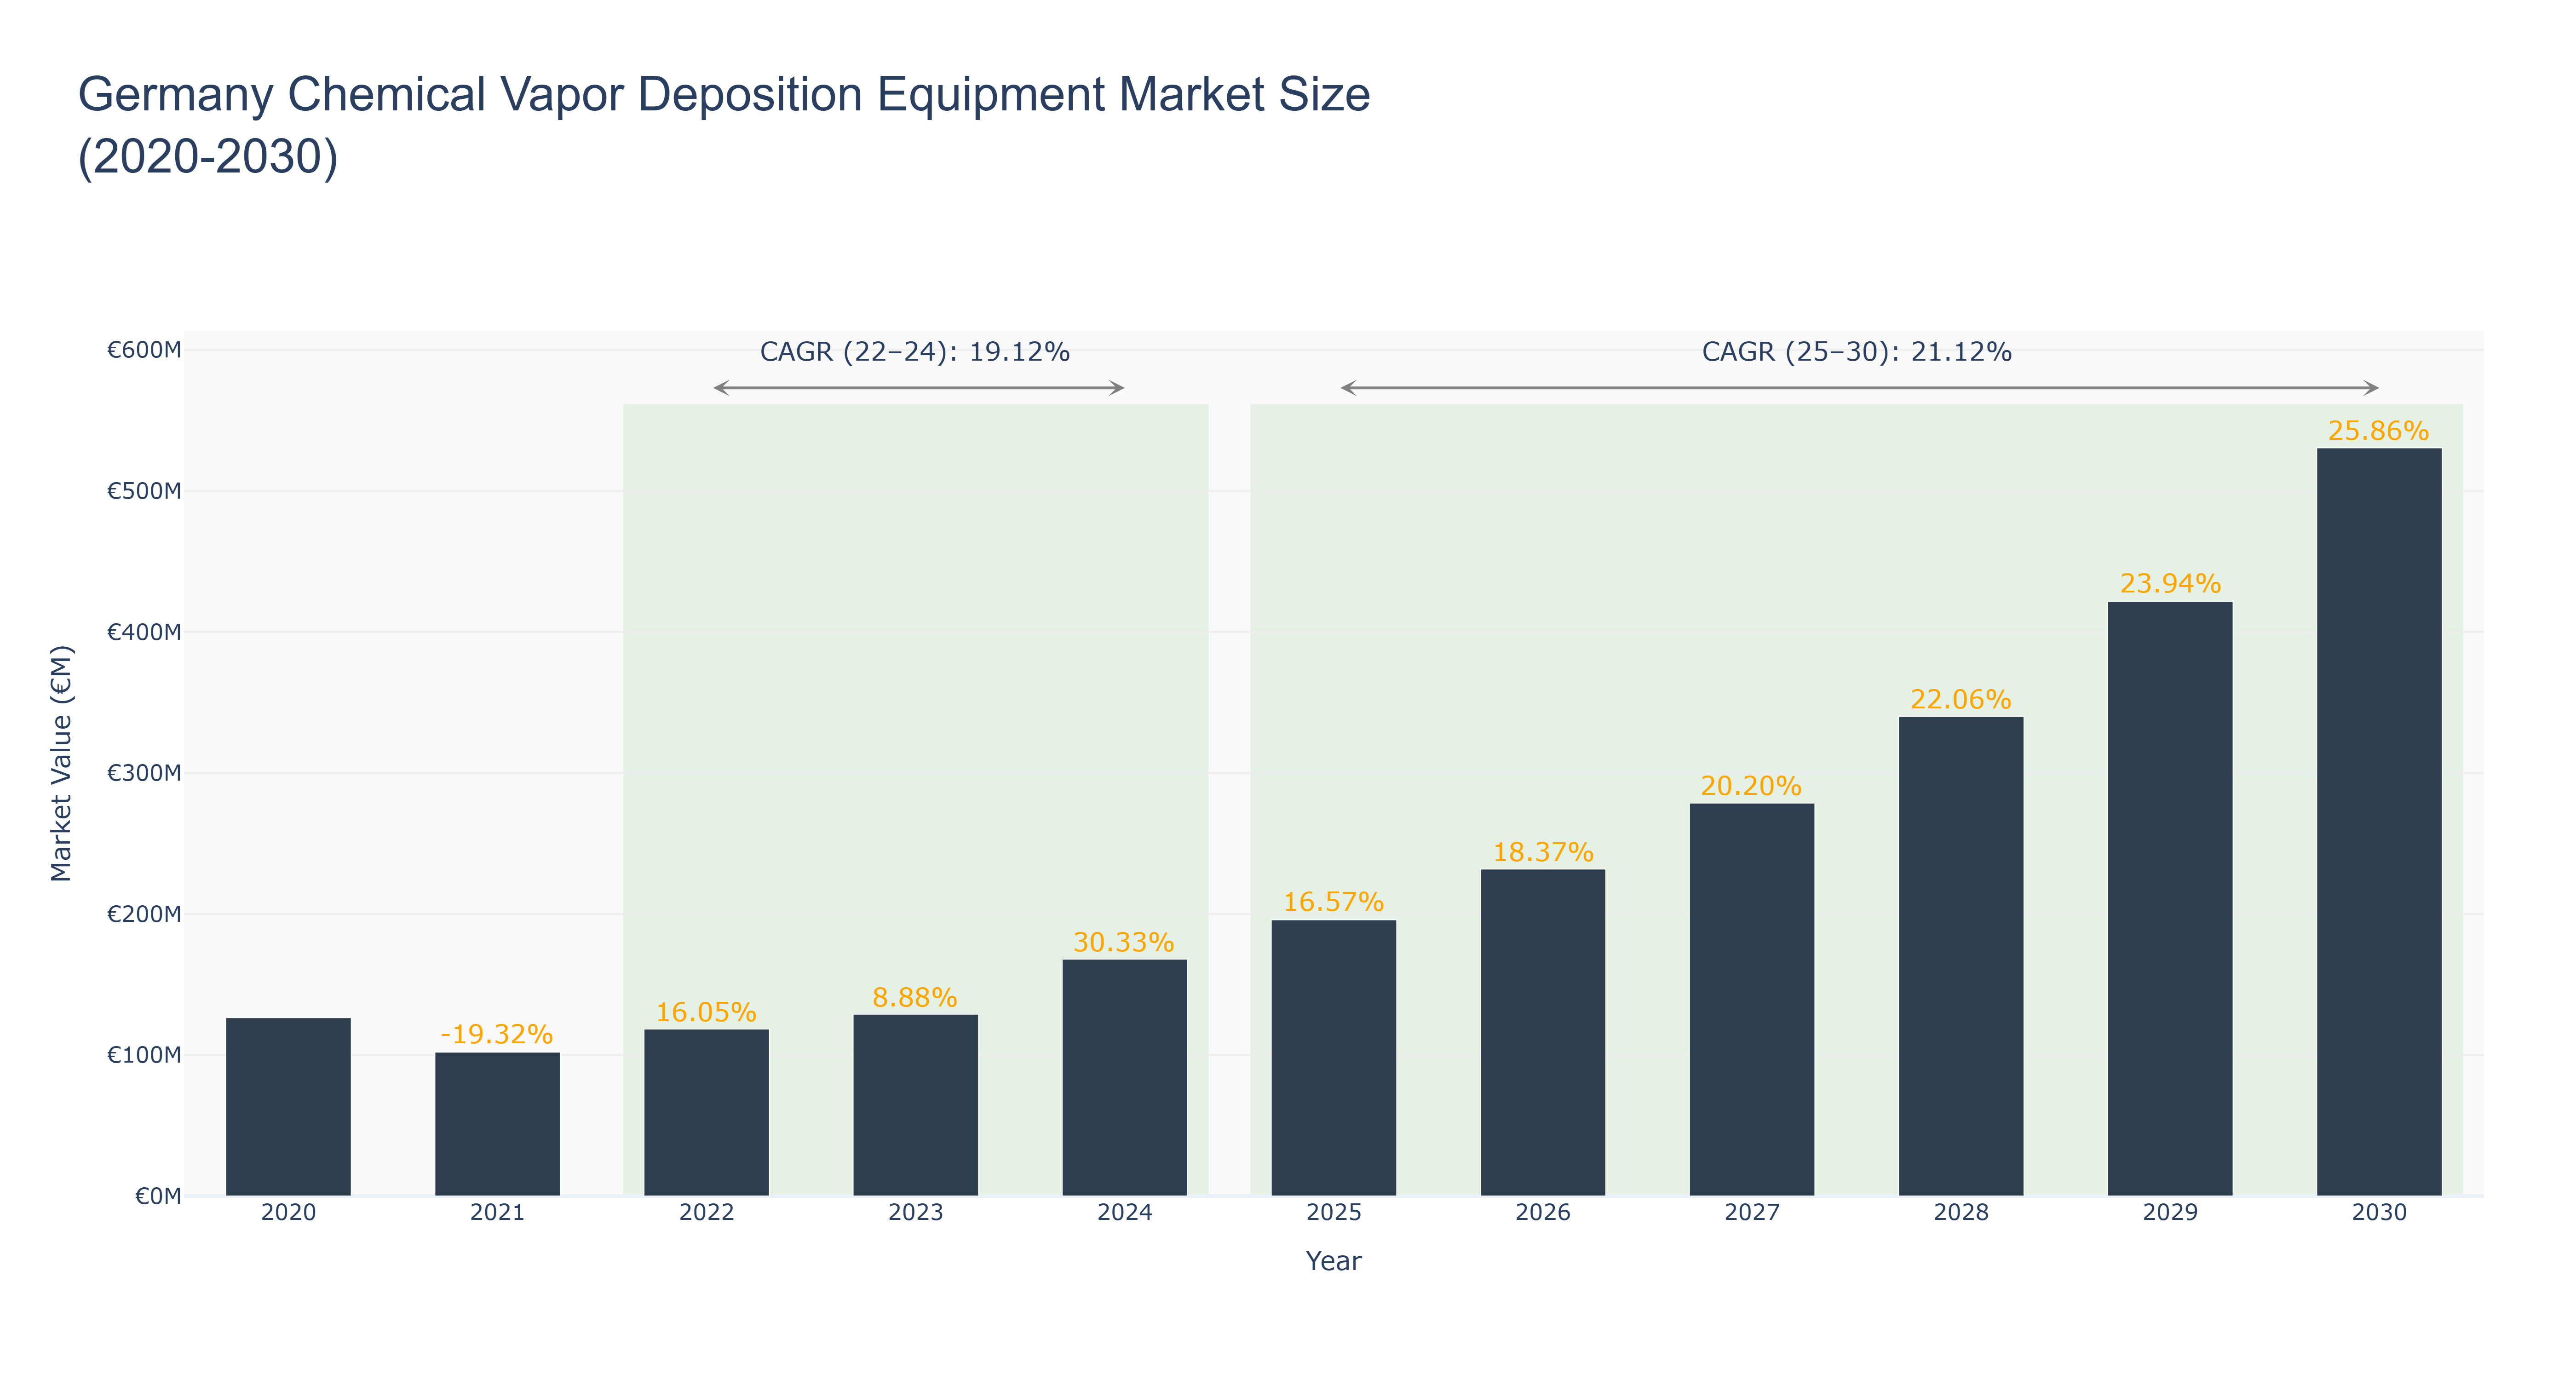Click the 2030 x-axis label
2576x1380 pixels.
[x=2378, y=1213]
